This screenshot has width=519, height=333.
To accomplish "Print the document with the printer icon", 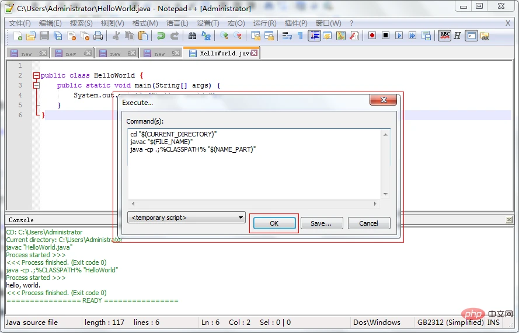I will 98,36.
